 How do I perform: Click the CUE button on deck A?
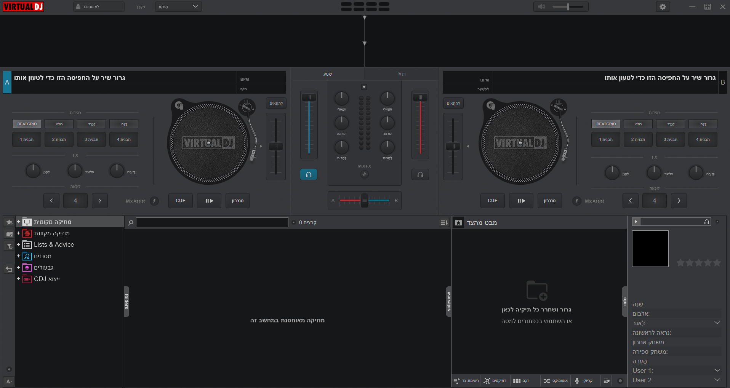pyautogui.click(x=181, y=201)
